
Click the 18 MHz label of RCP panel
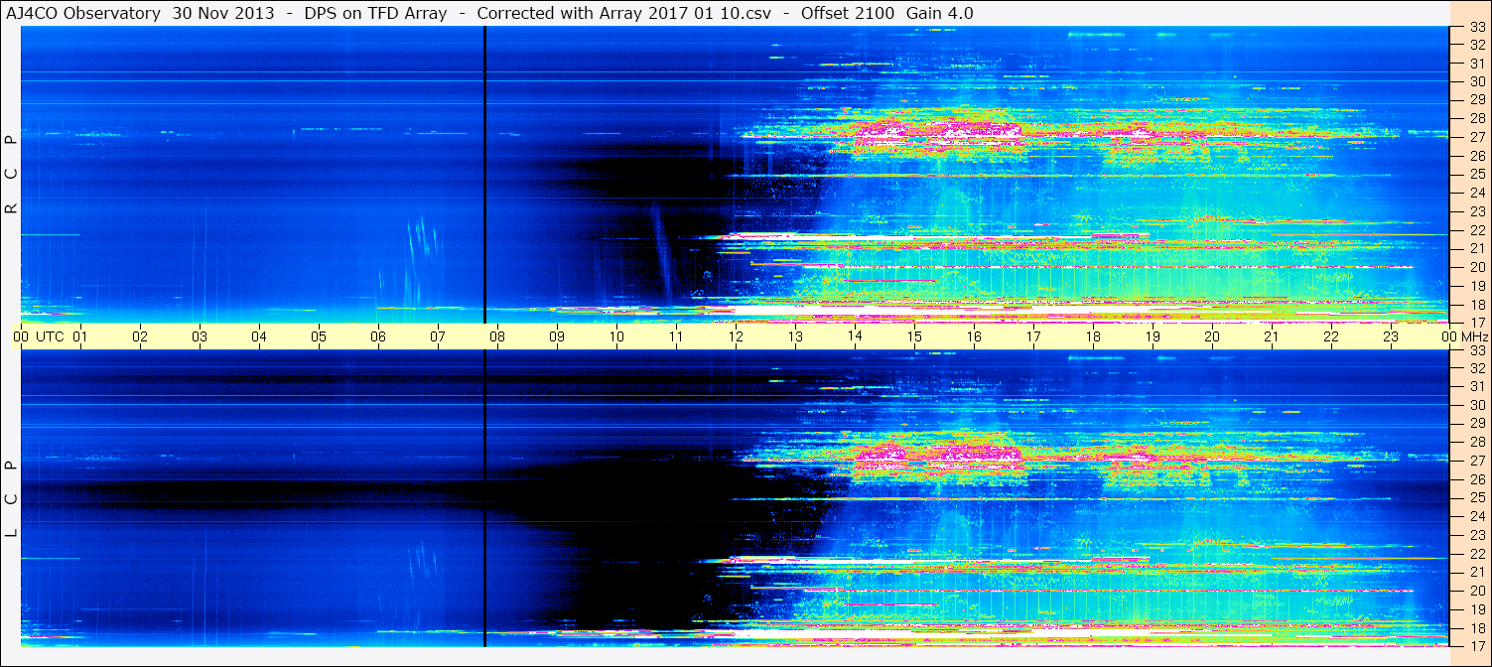pyautogui.click(x=1476, y=305)
